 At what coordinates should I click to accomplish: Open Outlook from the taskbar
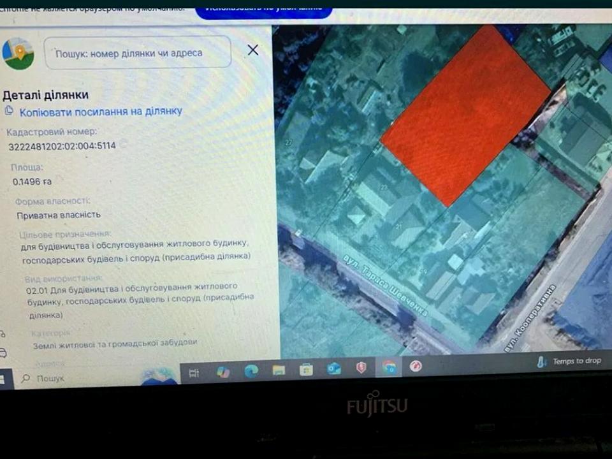334,368
